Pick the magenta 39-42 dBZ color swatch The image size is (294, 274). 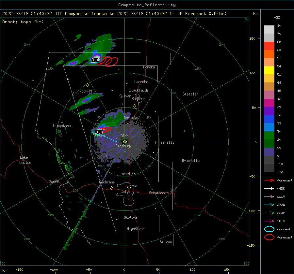coord(269,103)
